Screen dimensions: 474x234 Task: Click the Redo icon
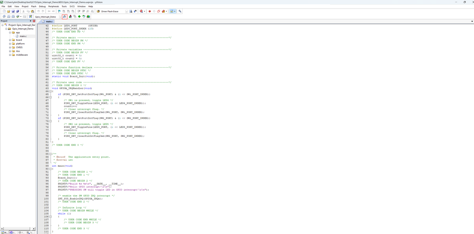click(43, 11)
